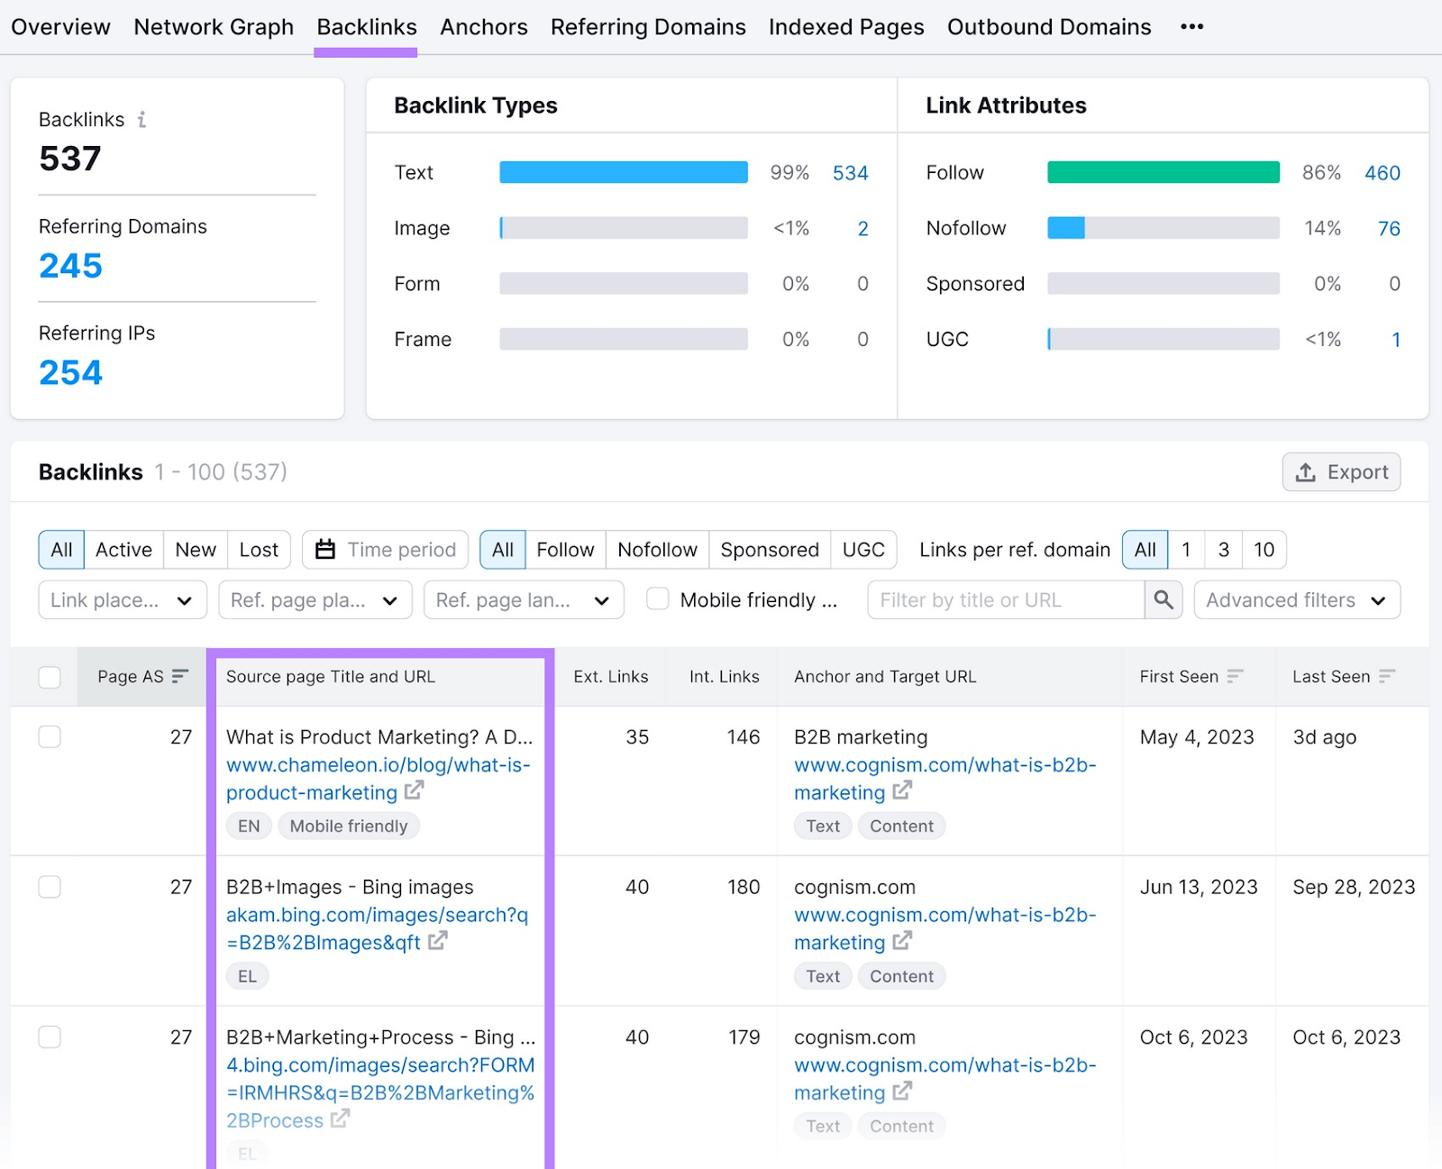Open akam.bing.com source external link icon
This screenshot has height=1169, width=1442.
(437, 942)
